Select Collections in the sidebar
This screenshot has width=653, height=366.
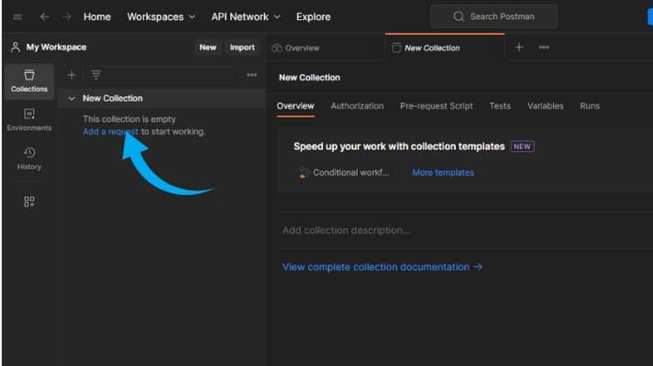29,81
